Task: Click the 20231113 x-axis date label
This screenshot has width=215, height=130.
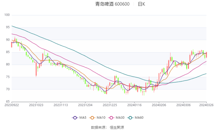Action: (61, 105)
